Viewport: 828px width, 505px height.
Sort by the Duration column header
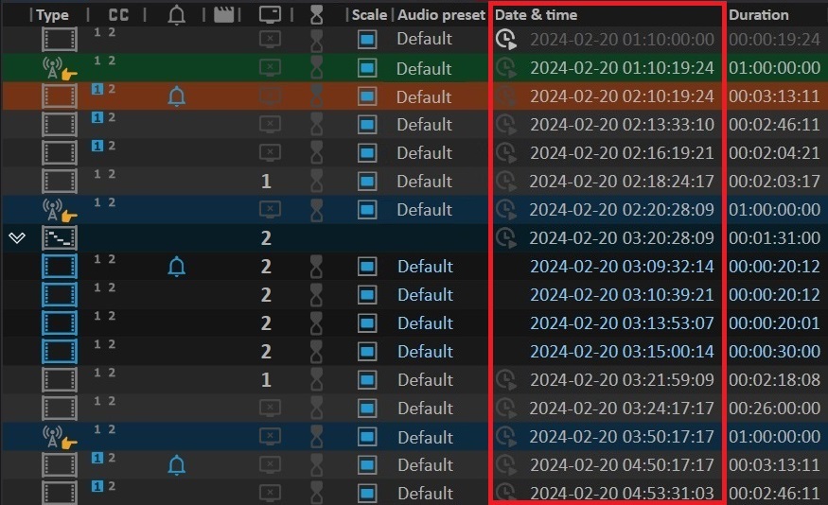758,15
